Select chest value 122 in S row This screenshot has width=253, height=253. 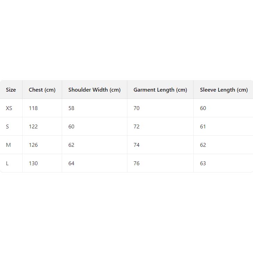(33, 127)
